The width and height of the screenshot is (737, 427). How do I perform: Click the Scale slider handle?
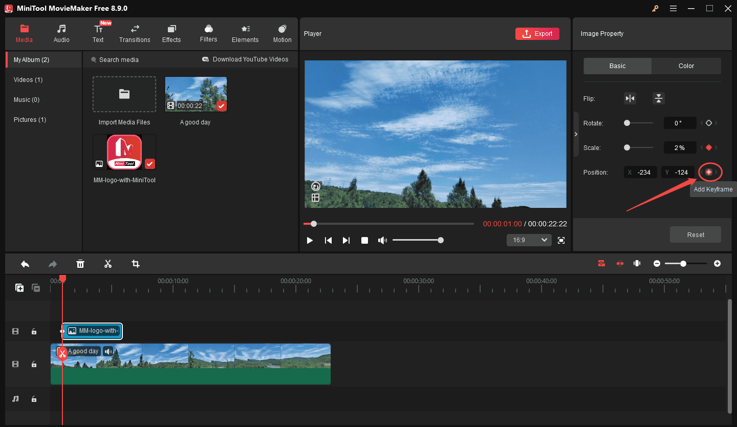[627, 147]
